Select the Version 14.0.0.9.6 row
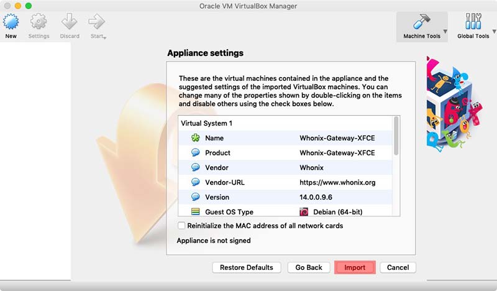 (x=286, y=197)
